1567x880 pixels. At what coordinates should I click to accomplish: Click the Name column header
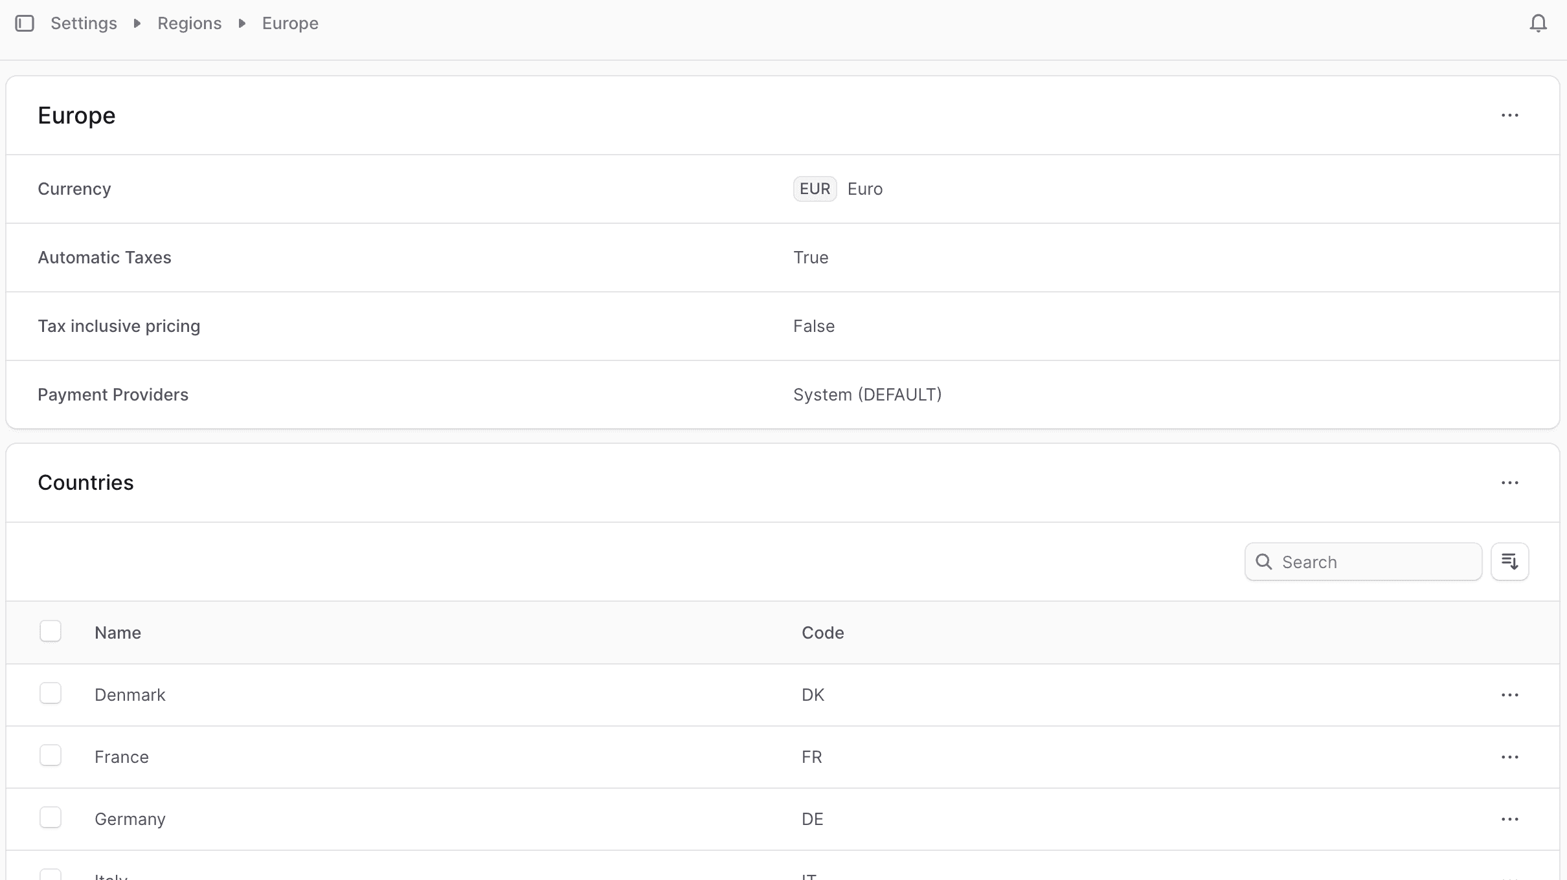[118, 633]
